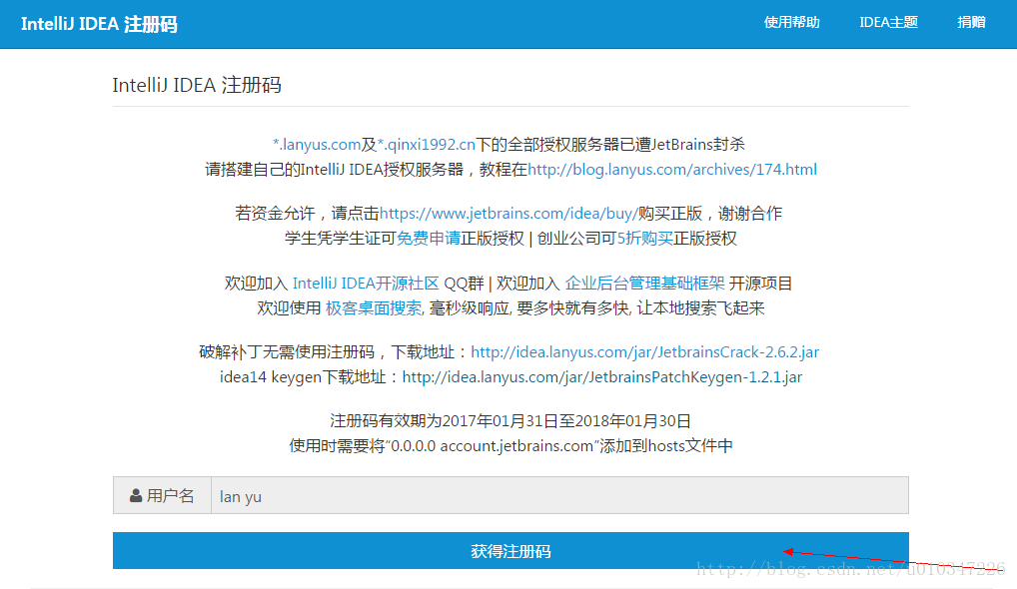Click the user icon beside 用户名

[x=136, y=496]
